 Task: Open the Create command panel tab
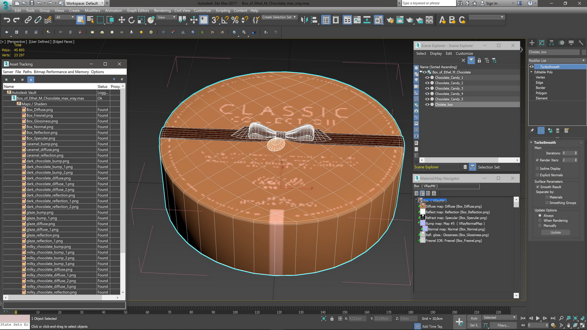(x=532, y=43)
